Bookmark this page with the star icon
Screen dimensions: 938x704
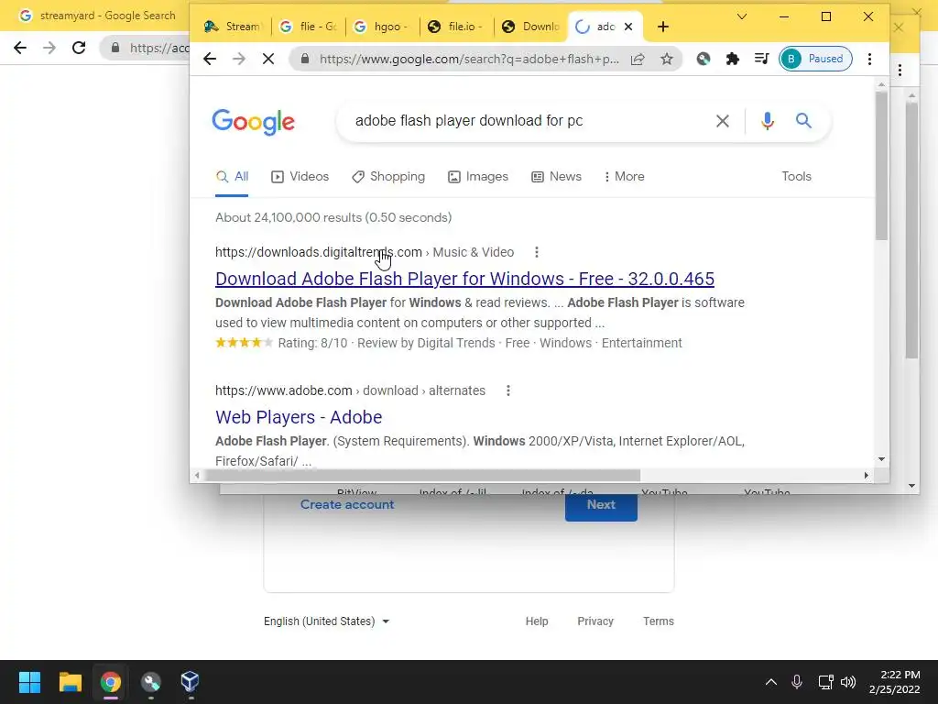pyautogui.click(x=667, y=59)
